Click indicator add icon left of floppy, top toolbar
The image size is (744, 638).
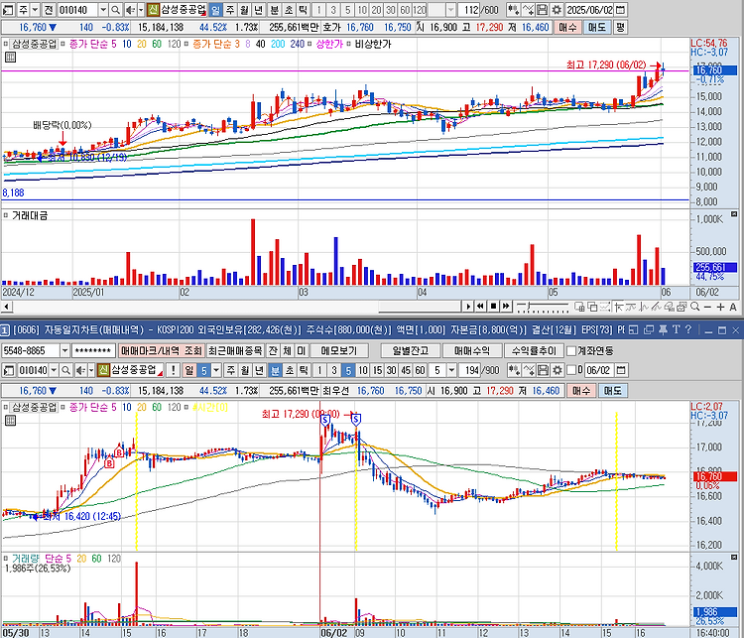(x=528, y=10)
